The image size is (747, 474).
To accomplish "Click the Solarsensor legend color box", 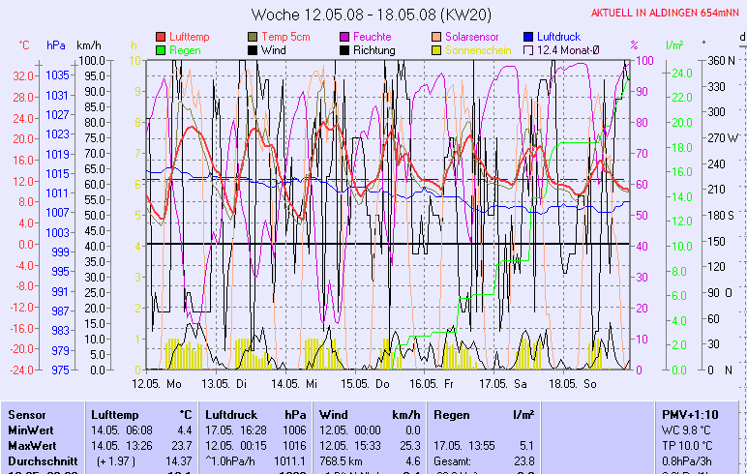I will [437, 36].
